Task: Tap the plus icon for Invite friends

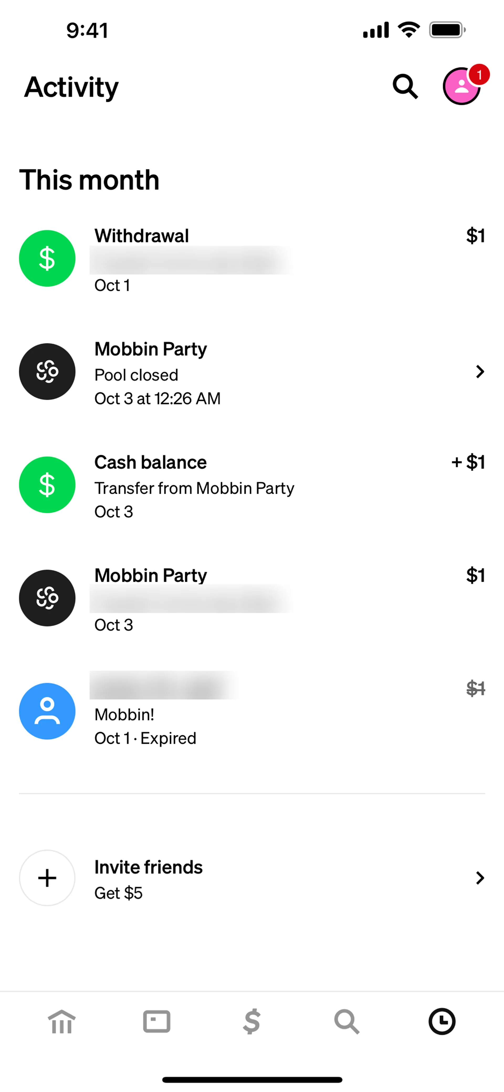Action: tap(47, 877)
